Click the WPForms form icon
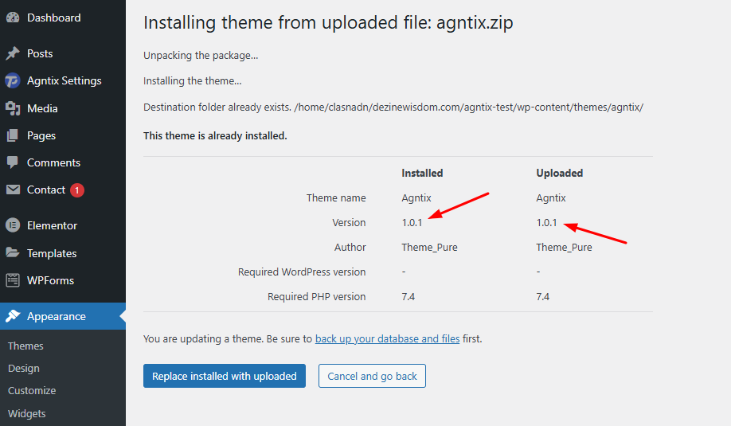The height and width of the screenshot is (426, 731). [x=13, y=280]
